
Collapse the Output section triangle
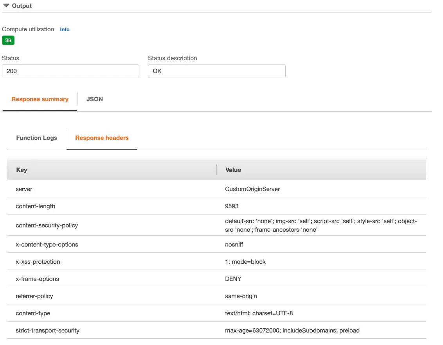pyautogui.click(x=6, y=6)
